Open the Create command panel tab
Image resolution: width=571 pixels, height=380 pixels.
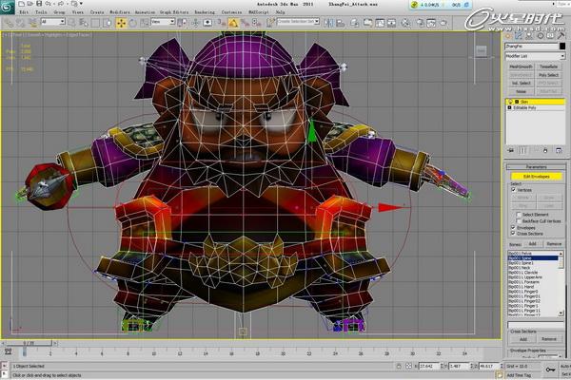point(508,36)
